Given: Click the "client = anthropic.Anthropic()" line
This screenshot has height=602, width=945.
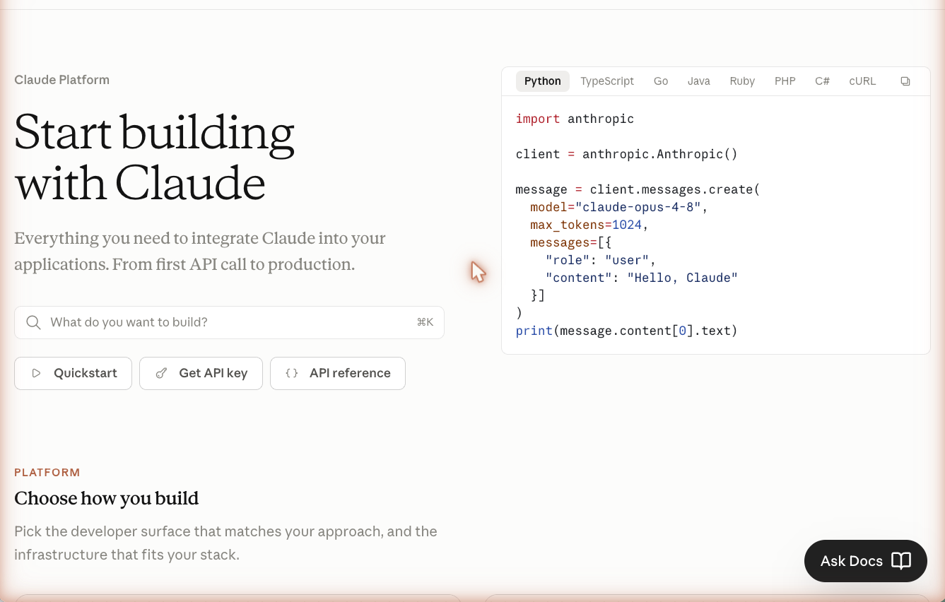Looking at the screenshot, I should 627,154.
